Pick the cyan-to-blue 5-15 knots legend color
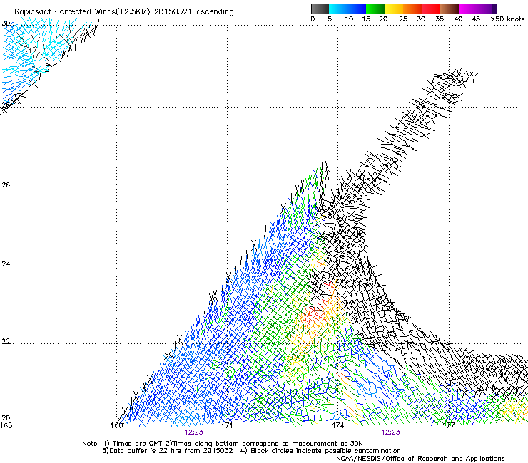Image resolution: width=528 pixels, height=463 pixels. 347,9
